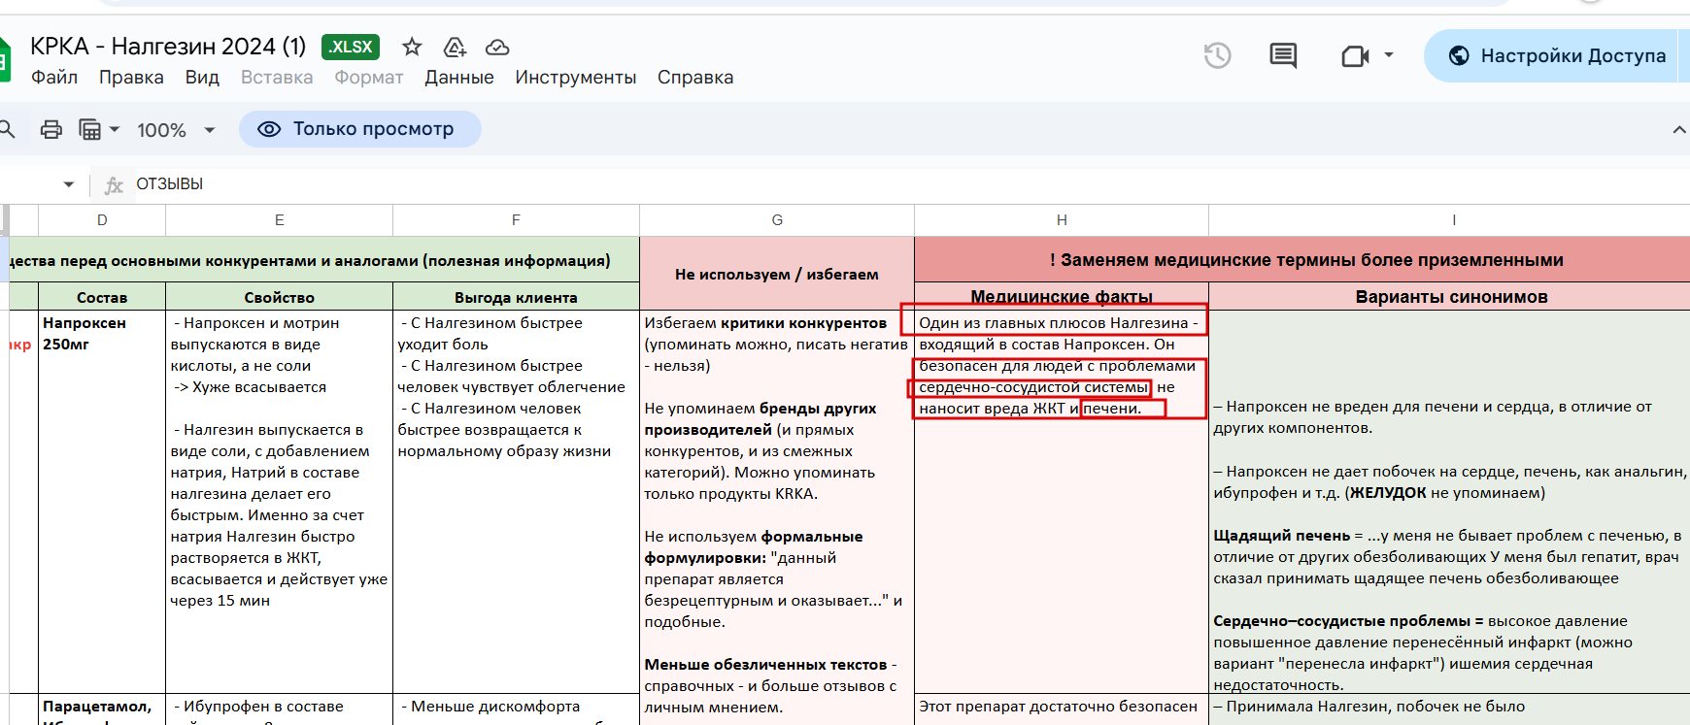
Task: Click the add to Drive icon
Action: point(455,47)
